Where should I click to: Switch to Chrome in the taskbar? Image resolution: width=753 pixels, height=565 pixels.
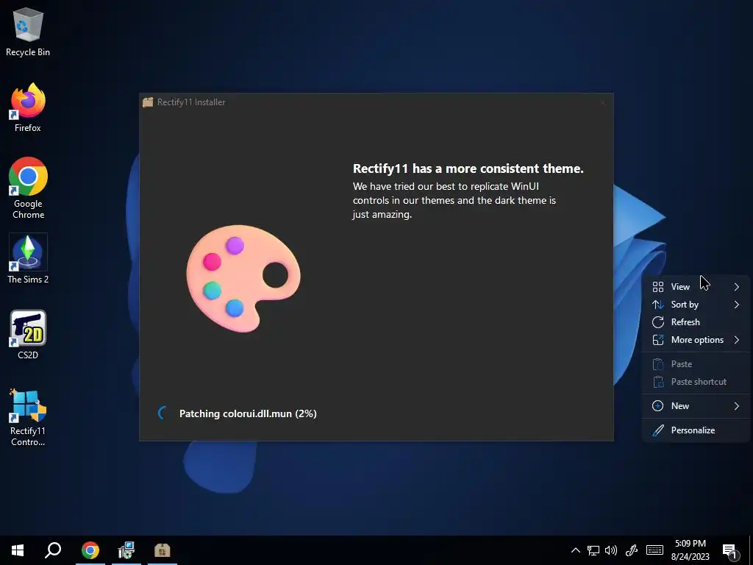coord(90,550)
